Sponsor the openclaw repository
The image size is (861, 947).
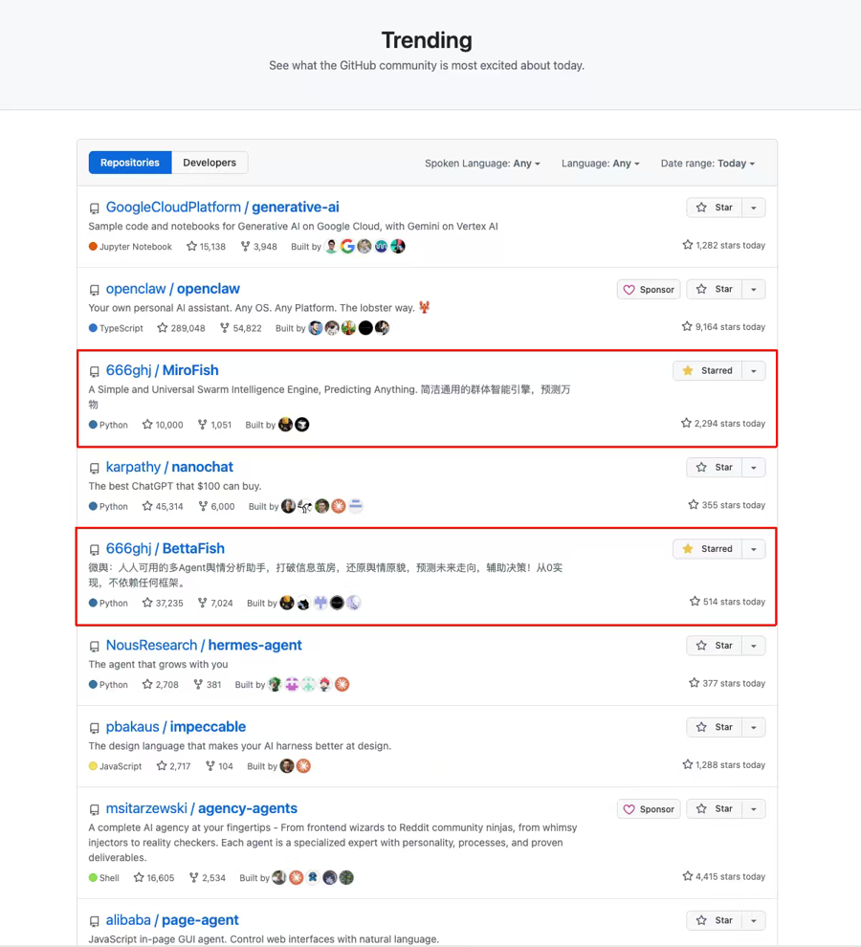click(x=649, y=290)
